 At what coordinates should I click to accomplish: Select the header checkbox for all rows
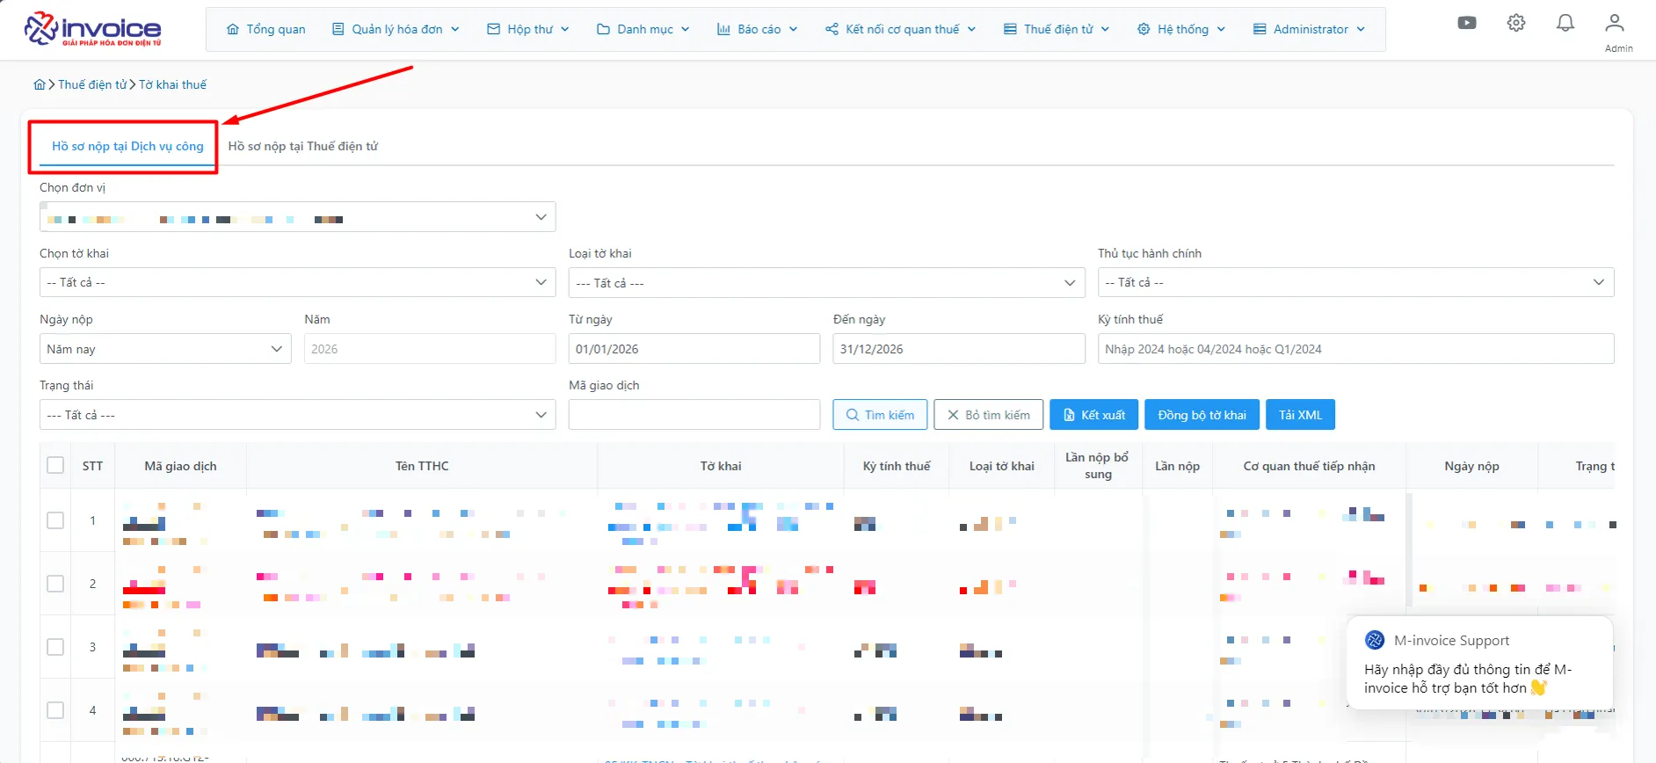pos(55,465)
